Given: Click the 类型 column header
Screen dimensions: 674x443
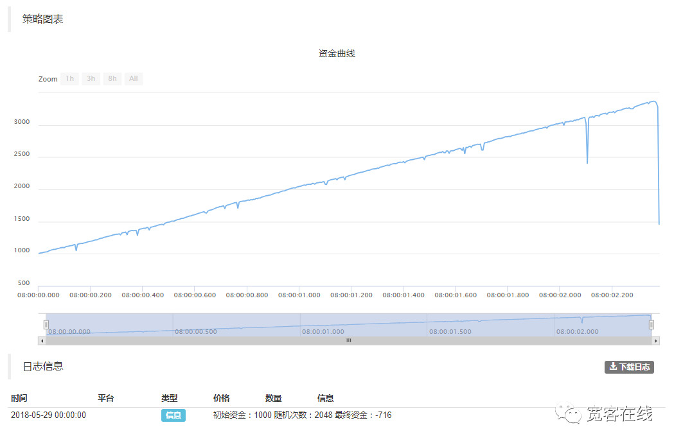Looking at the screenshot, I should (170, 398).
